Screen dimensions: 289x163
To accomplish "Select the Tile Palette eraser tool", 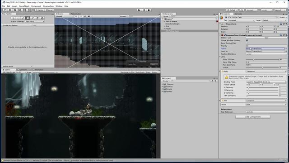I will (37, 18).
